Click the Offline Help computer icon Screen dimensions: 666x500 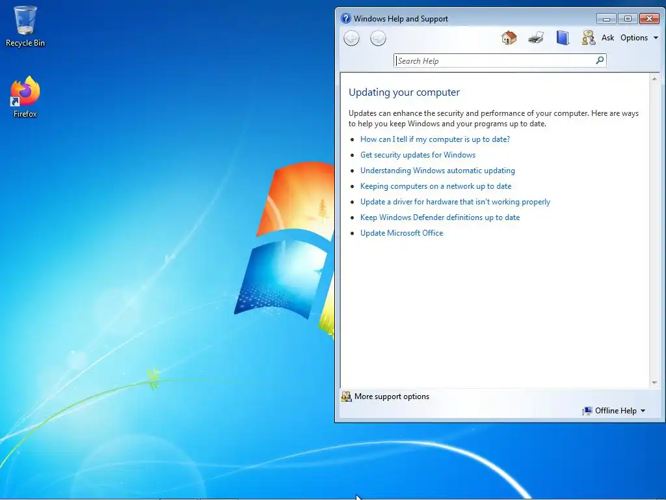(587, 411)
